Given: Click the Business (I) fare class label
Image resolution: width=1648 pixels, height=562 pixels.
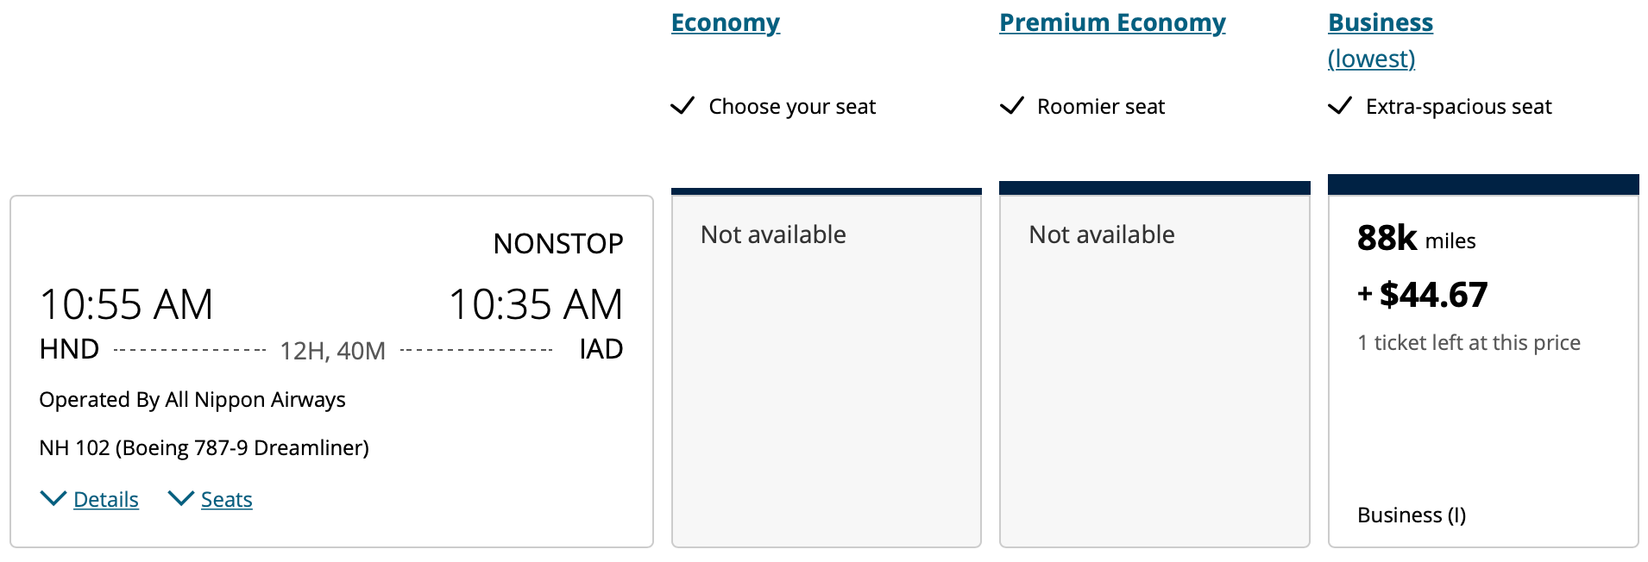Looking at the screenshot, I should click(x=1411, y=515).
